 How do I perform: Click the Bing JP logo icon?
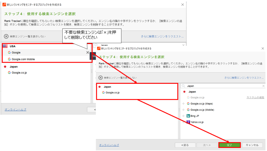188,116
